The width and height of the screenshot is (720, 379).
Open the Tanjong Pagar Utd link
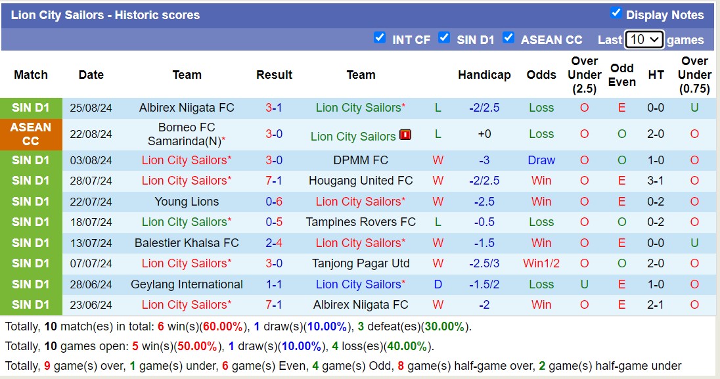tap(361, 264)
